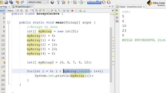Shift line left
The image size is (166, 93).
point(64,11)
